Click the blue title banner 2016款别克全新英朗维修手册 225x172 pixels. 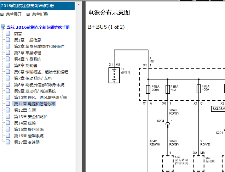pos(37,6)
